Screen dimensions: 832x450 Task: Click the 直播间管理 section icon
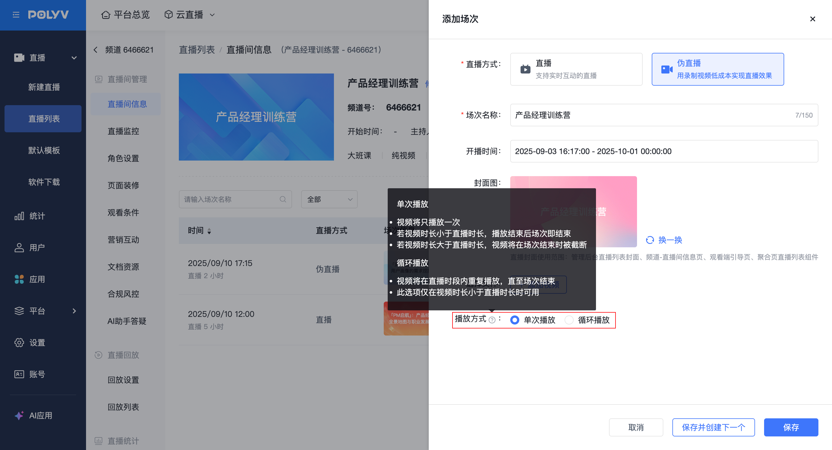point(98,79)
